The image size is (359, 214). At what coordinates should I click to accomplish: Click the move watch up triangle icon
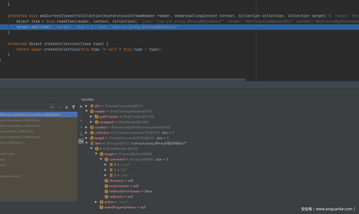pyautogui.click(x=81, y=120)
